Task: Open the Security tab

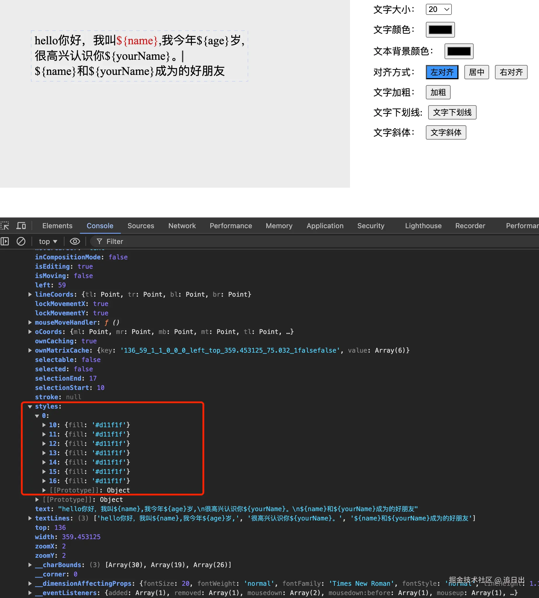Action: [371, 226]
